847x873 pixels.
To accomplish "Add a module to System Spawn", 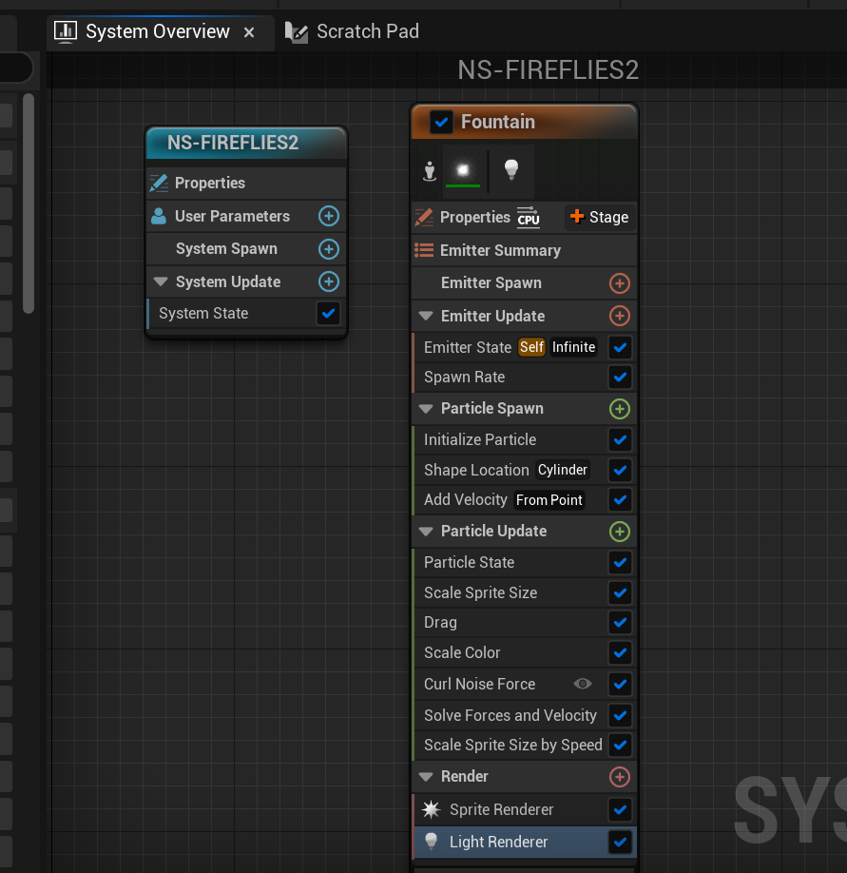I will [x=328, y=249].
